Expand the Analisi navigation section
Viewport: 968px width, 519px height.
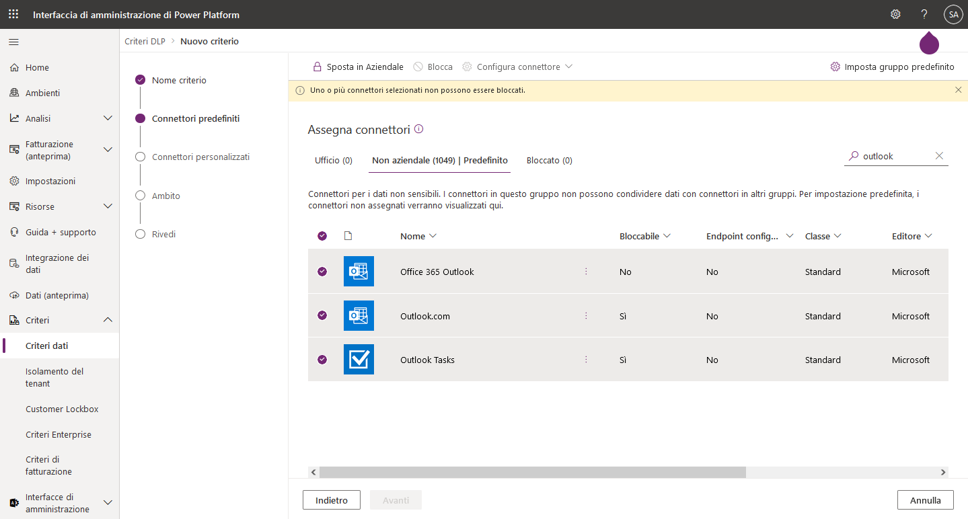[x=108, y=118]
